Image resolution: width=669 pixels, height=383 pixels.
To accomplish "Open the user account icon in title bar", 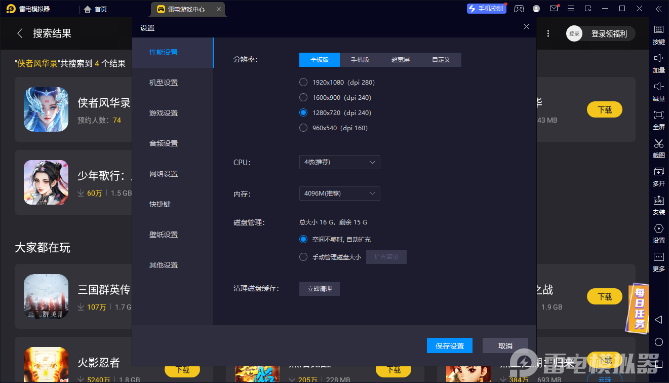I will [536, 9].
